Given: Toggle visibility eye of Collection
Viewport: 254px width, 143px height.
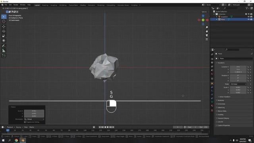Looking at the screenshot, I should [249, 14].
